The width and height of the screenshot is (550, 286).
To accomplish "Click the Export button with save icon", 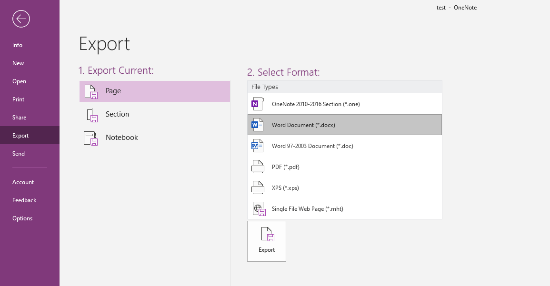I will coord(267,241).
